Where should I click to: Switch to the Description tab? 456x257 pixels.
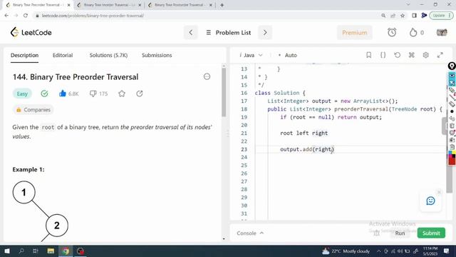pyautogui.click(x=24, y=55)
